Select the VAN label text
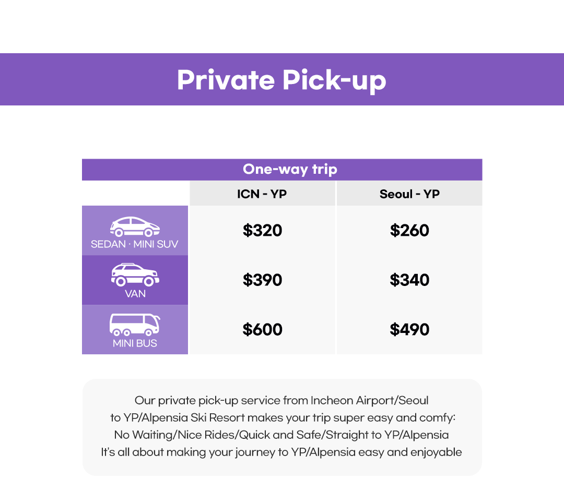 pos(135,293)
